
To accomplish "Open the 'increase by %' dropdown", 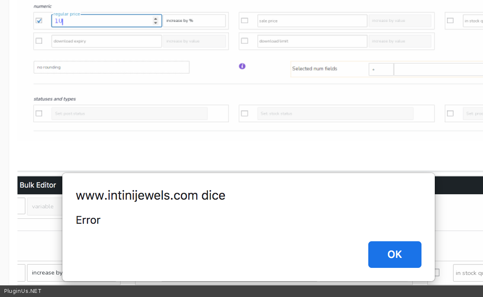I will (x=194, y=21).
